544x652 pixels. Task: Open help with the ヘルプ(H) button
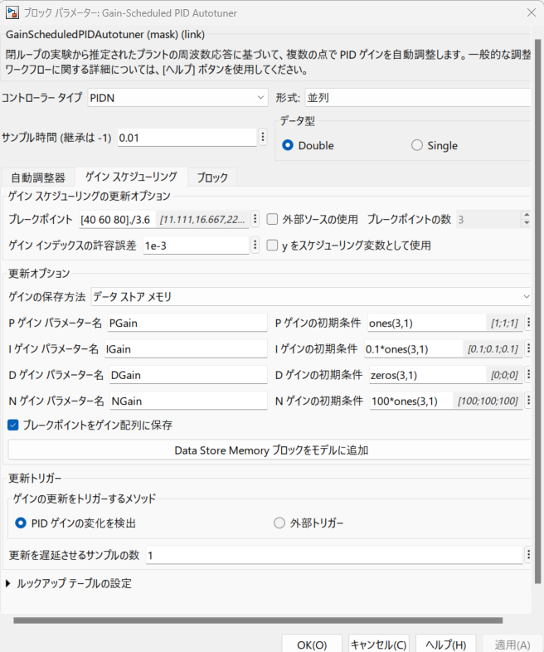coord(445,645)
